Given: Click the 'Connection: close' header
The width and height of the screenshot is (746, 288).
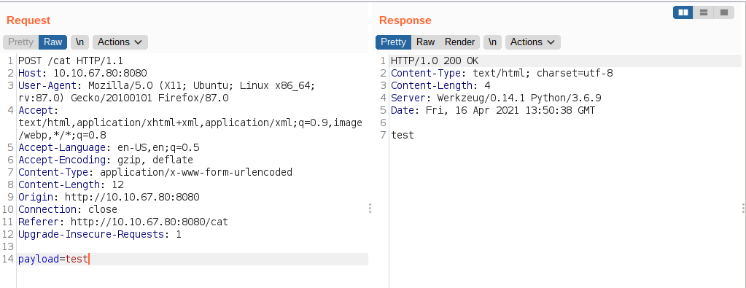Looking at the screenshot, I should (68, 209).
